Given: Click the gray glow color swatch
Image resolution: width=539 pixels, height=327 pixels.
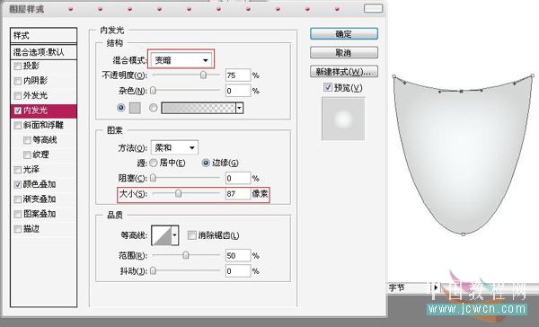Looking at the screenshot, I should coord(135,108).
